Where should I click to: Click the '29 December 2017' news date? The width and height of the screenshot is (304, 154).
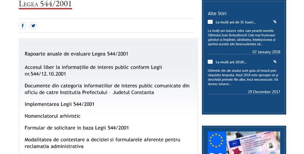264,92
